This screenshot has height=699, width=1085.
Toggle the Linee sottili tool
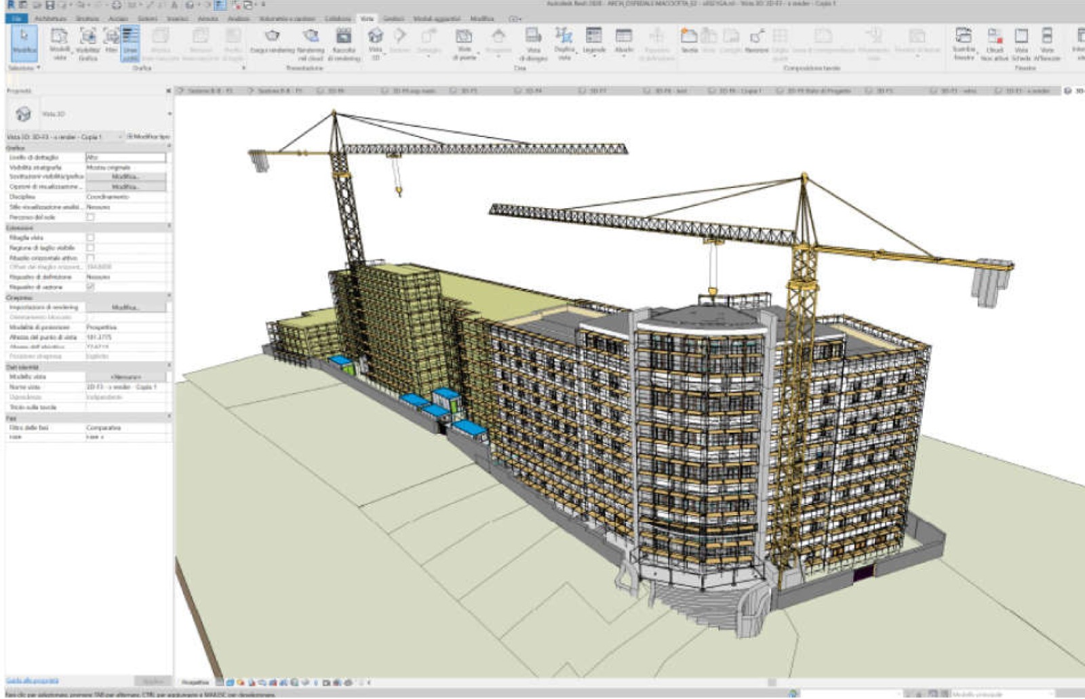130,42
